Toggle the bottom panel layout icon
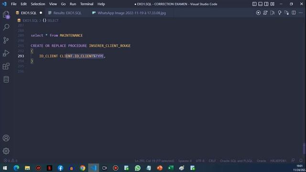 click(260, 4)
